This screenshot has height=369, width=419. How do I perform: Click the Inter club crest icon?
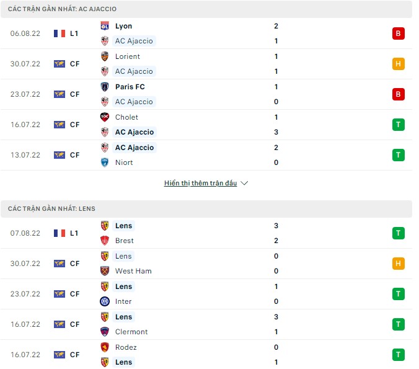click(x=105, y=301)
